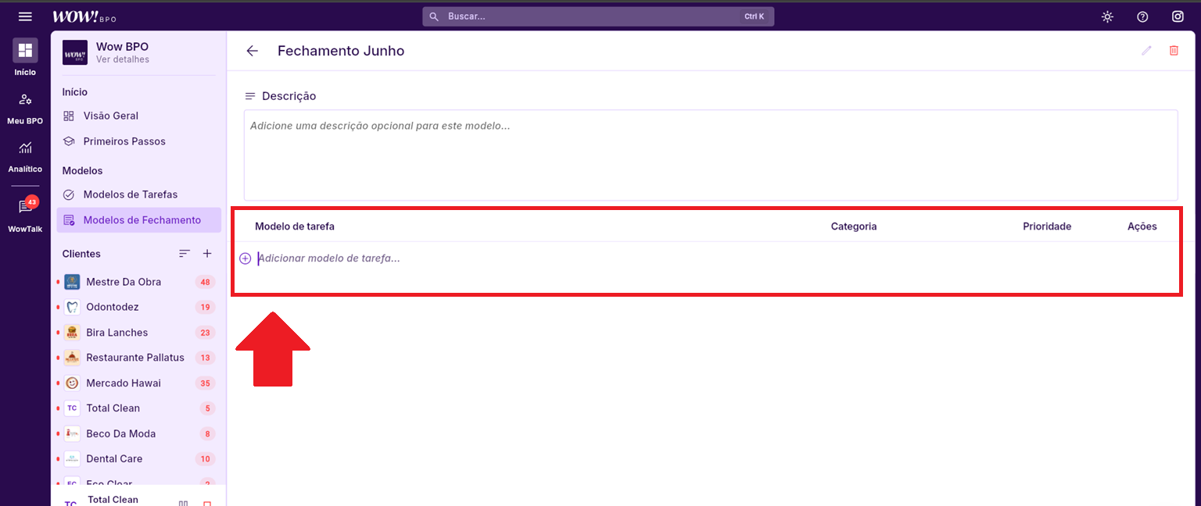1201x506 pixels.
Task: Click Ver detalhes under Wow BPO
Action: click(122, 59)
